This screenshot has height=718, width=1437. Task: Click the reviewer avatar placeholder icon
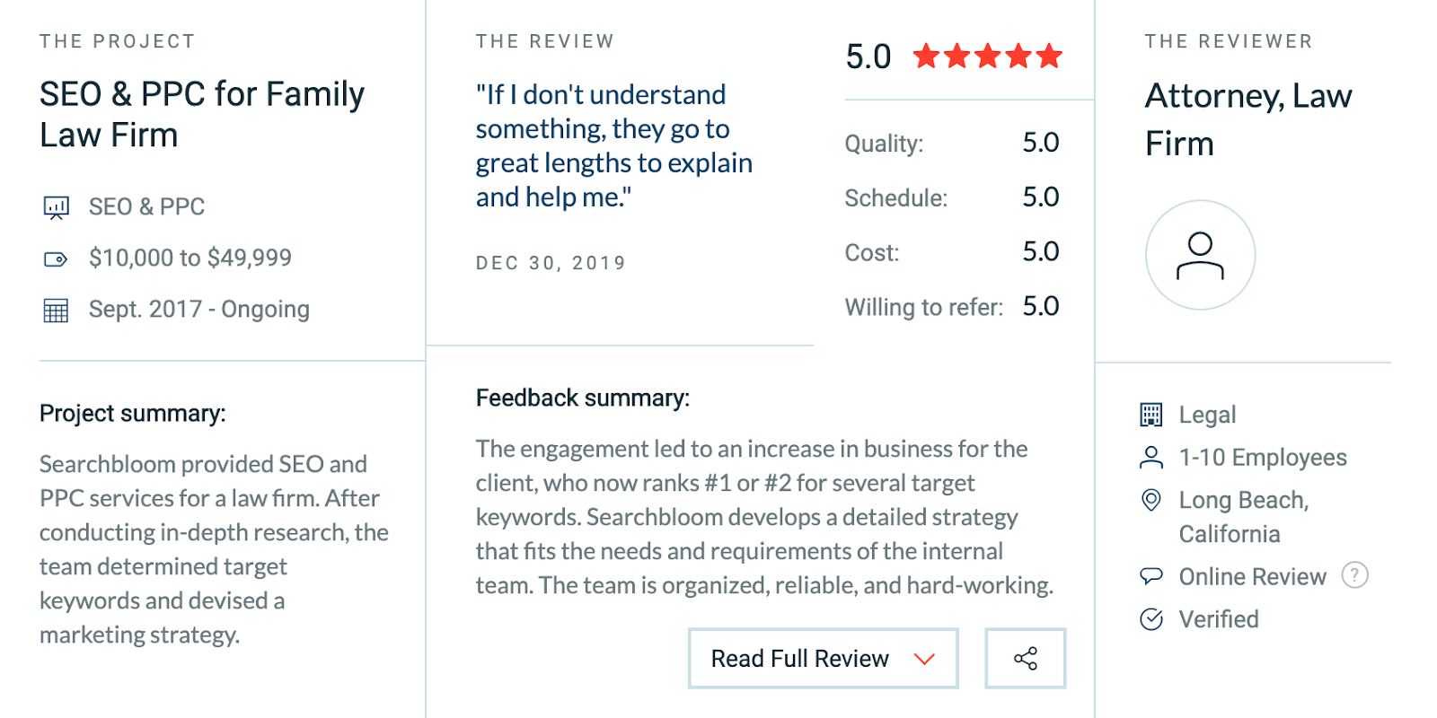tap(1200, 255)
